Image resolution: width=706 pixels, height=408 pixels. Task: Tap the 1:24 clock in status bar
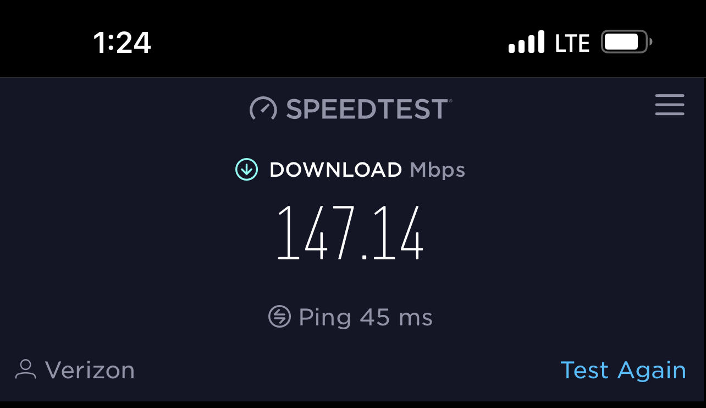[x=122, y=42]
